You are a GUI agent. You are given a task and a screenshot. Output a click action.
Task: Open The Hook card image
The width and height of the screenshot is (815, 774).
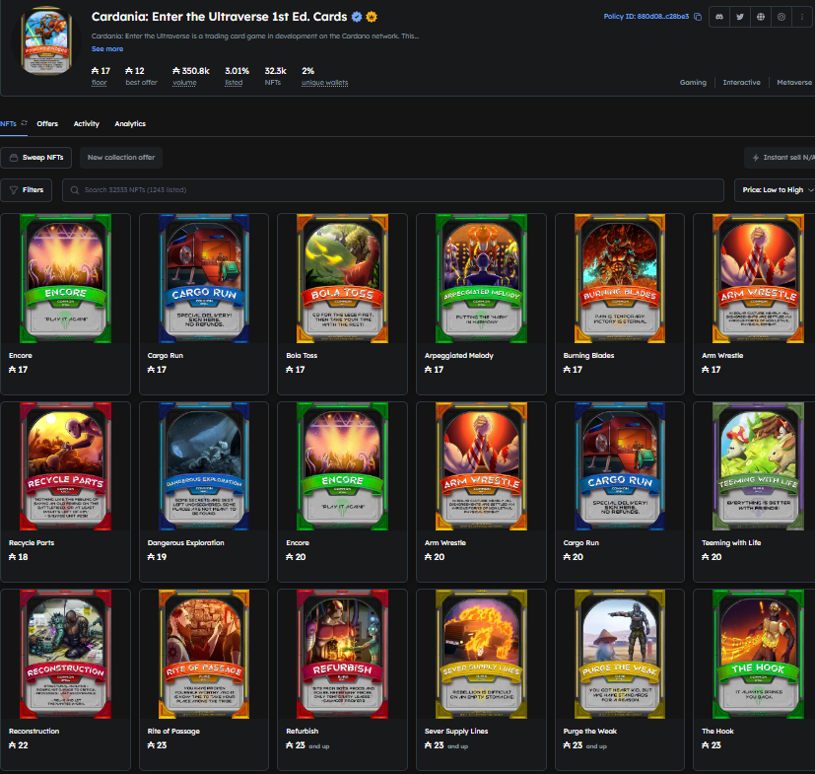coord(759,654)
